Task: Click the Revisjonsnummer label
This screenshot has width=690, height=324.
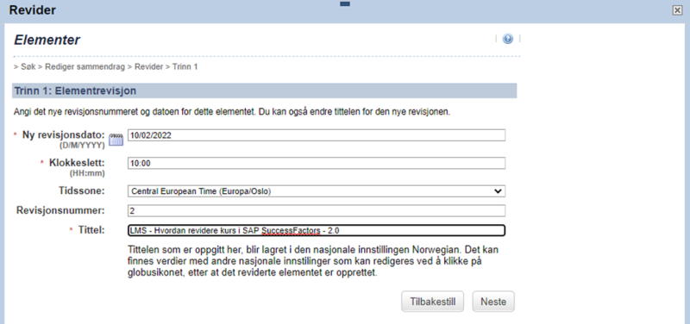Action: [x=60, y=210]
